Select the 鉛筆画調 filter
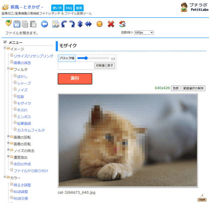 click(x=24, y=123)
